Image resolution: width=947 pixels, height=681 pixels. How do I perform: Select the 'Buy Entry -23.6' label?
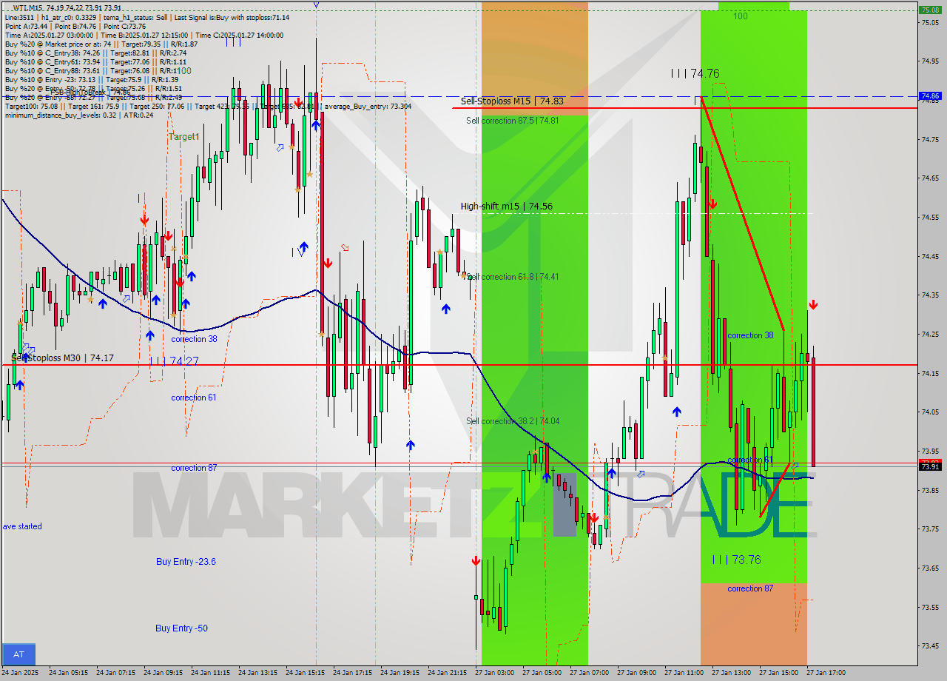coord(186,562)
